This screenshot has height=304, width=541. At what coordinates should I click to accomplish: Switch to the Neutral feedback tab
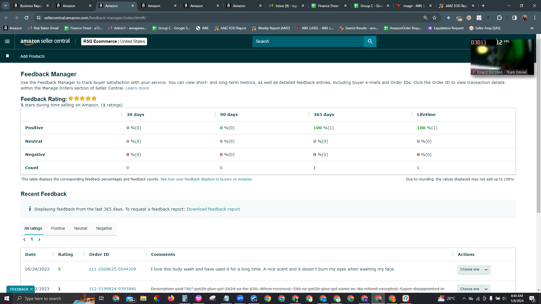pos(81,228)
